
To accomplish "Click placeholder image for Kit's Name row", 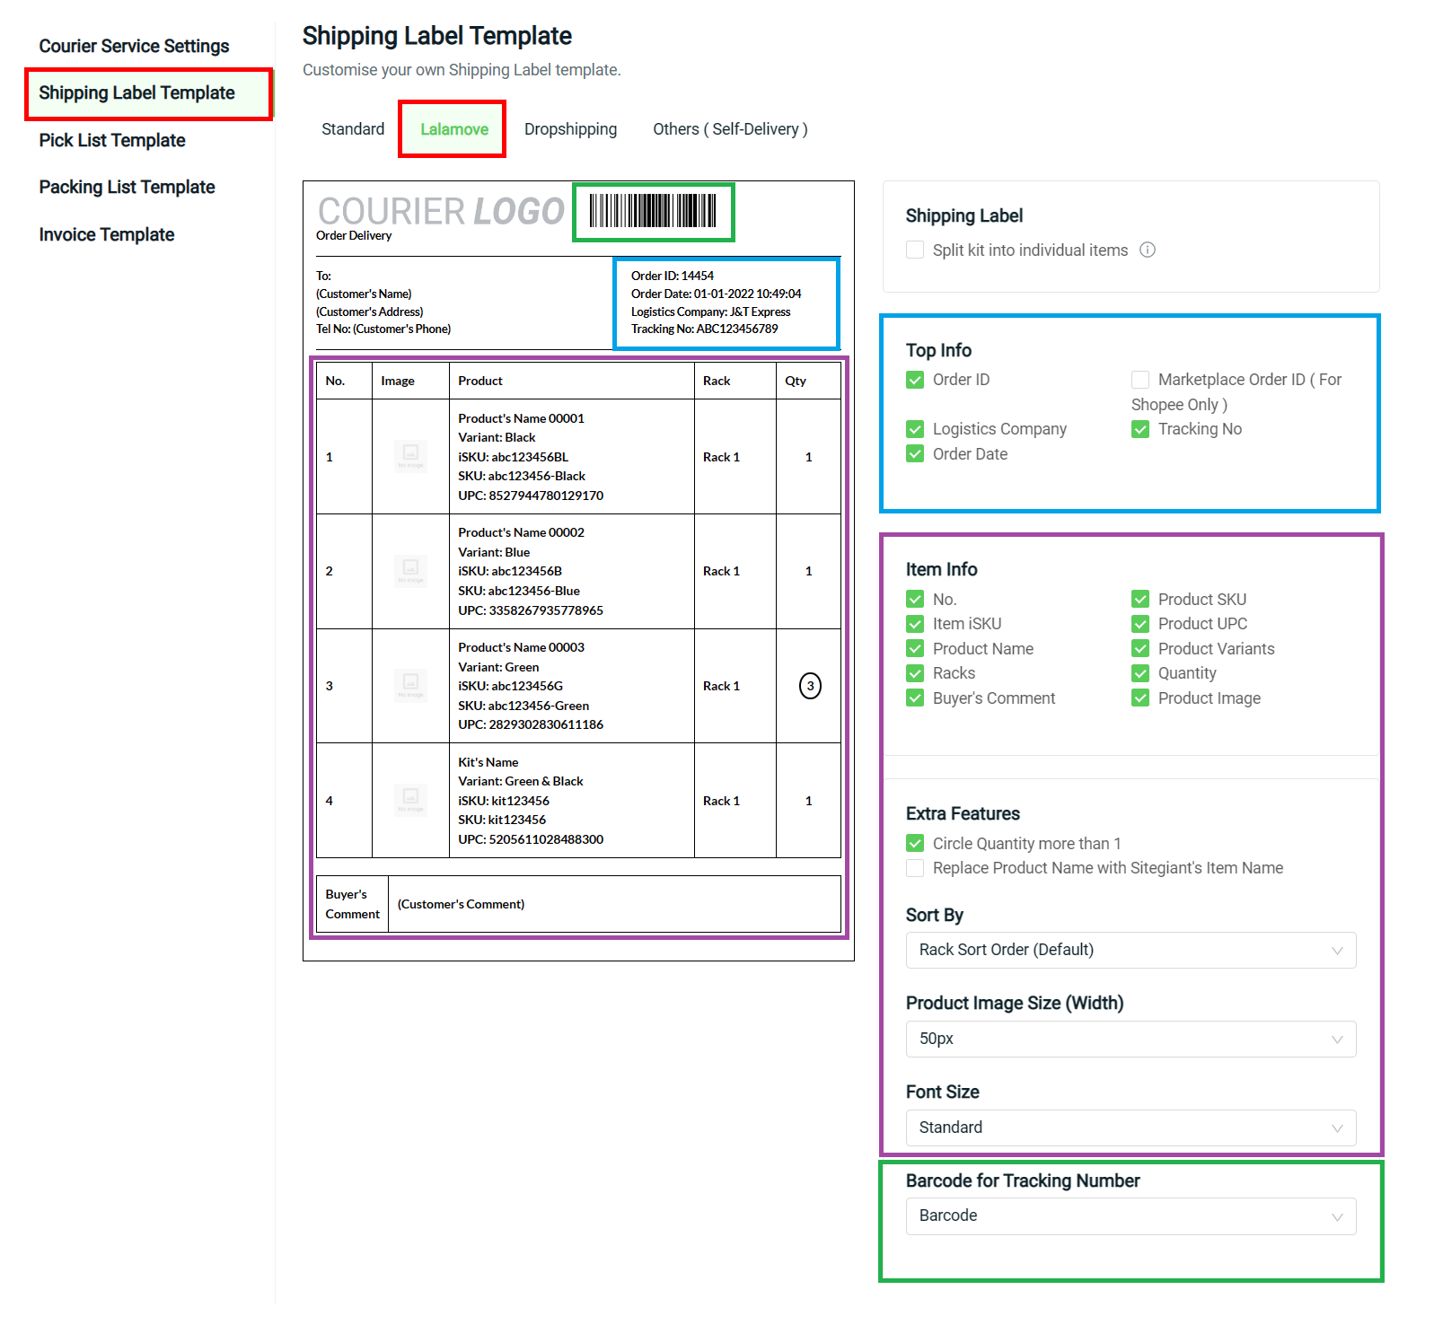I will tap(410, 800).
